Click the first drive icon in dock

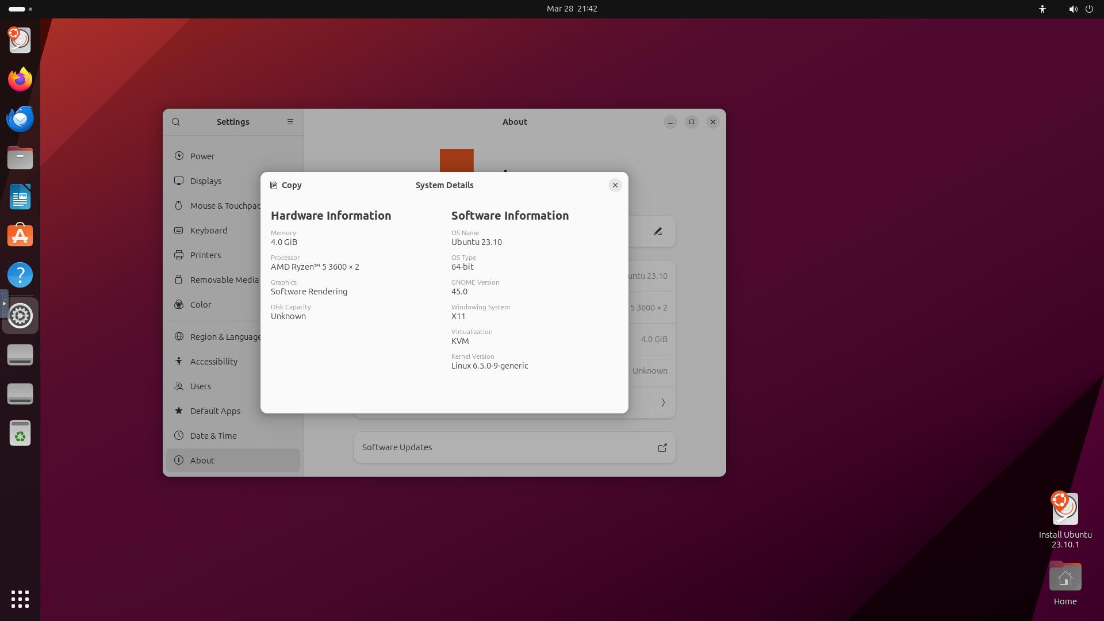pos(20,355)
